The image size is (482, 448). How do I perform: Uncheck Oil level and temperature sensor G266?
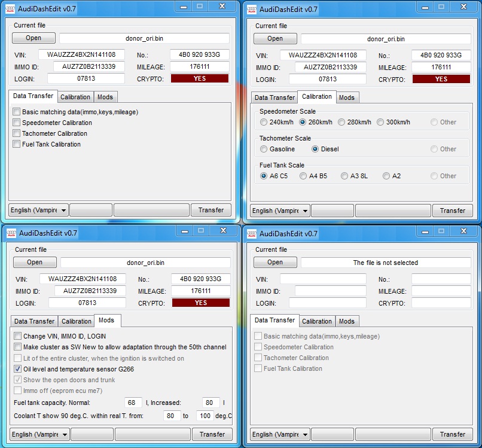click(18, 368)
